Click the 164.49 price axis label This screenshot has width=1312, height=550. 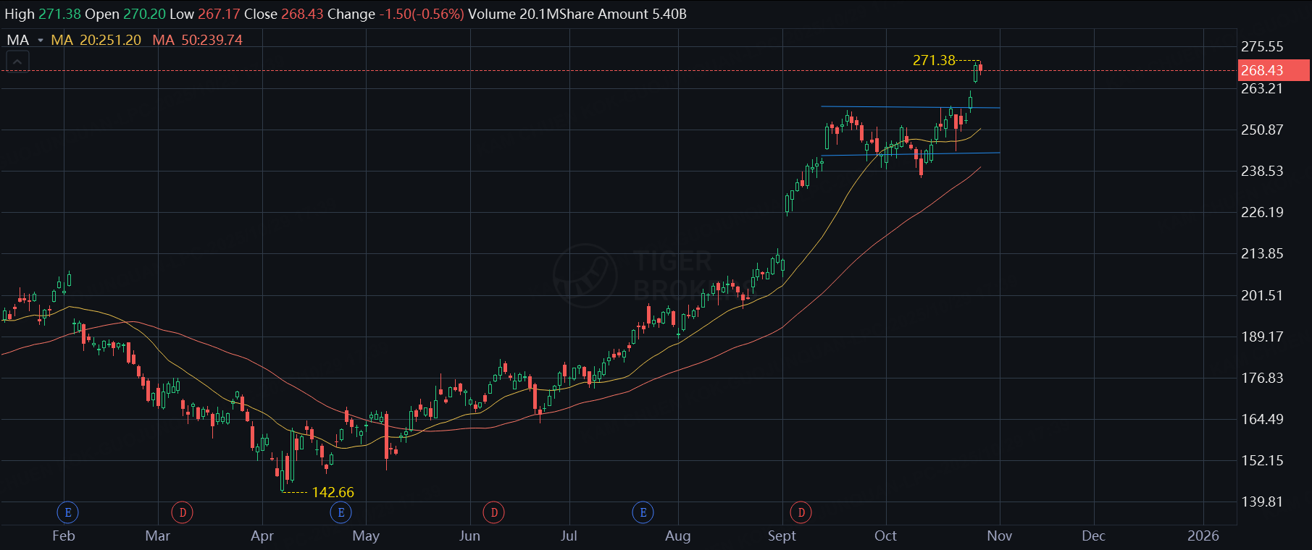pos(1262,419)
